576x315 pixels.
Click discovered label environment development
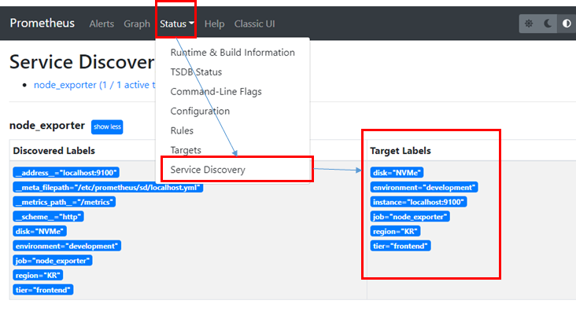pos(67,246)
